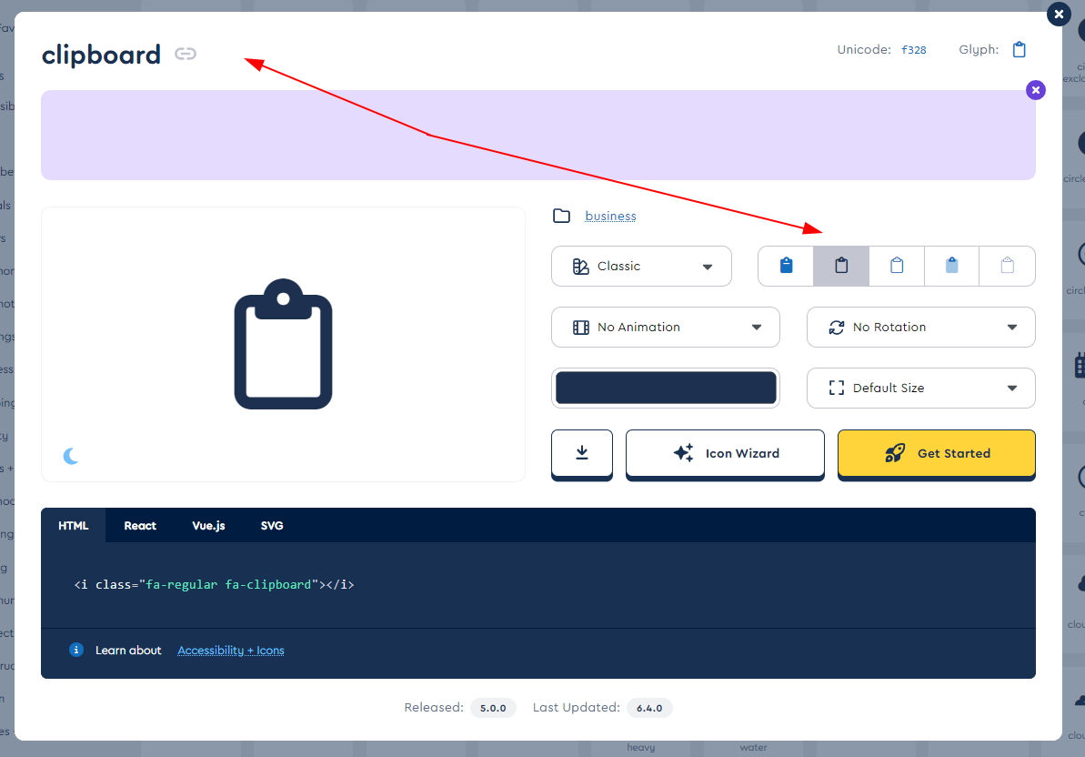Click the swatchbook icon in Classic dropdown

pyautogui.click(x=581, y=267)
